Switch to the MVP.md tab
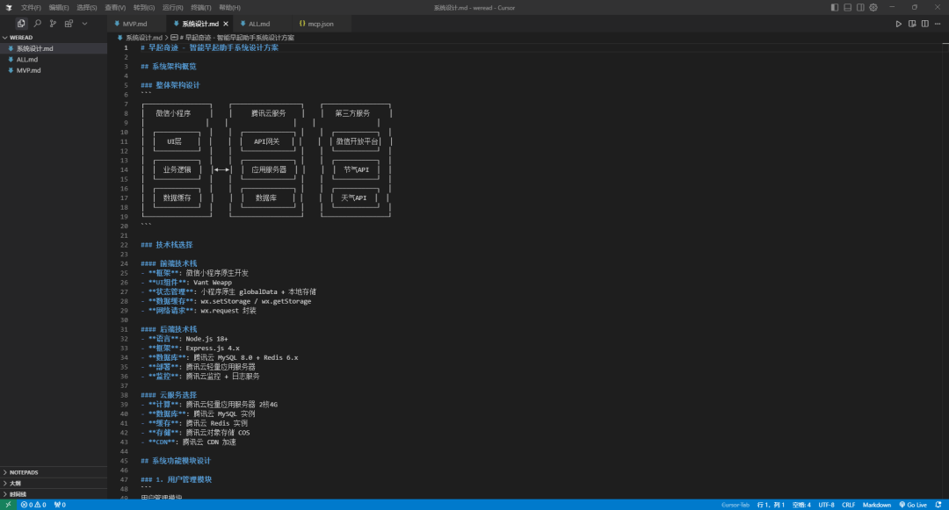The height and width of the screenshot is (510, 949). (134, 25)
